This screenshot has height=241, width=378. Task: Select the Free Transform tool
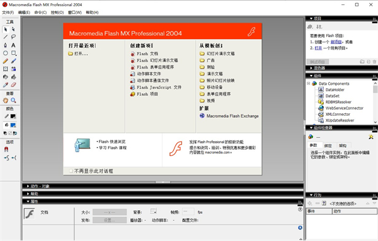click(6, 69)
